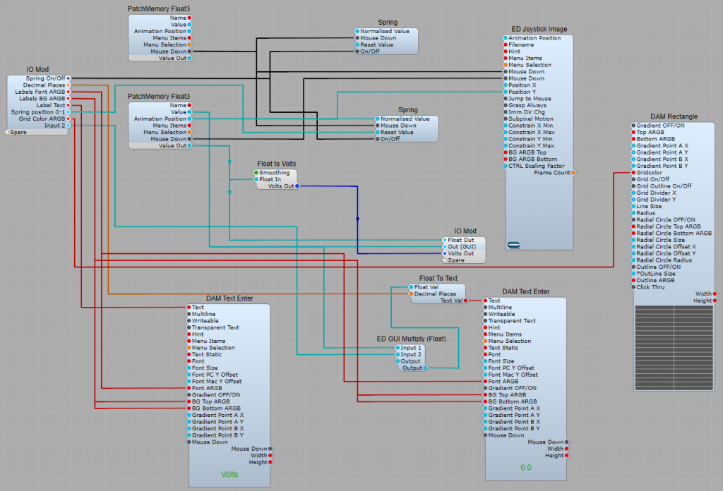Click the Outline ARGB pin on DAM Rectangle

pyautogui.click(x=633, y=280)
